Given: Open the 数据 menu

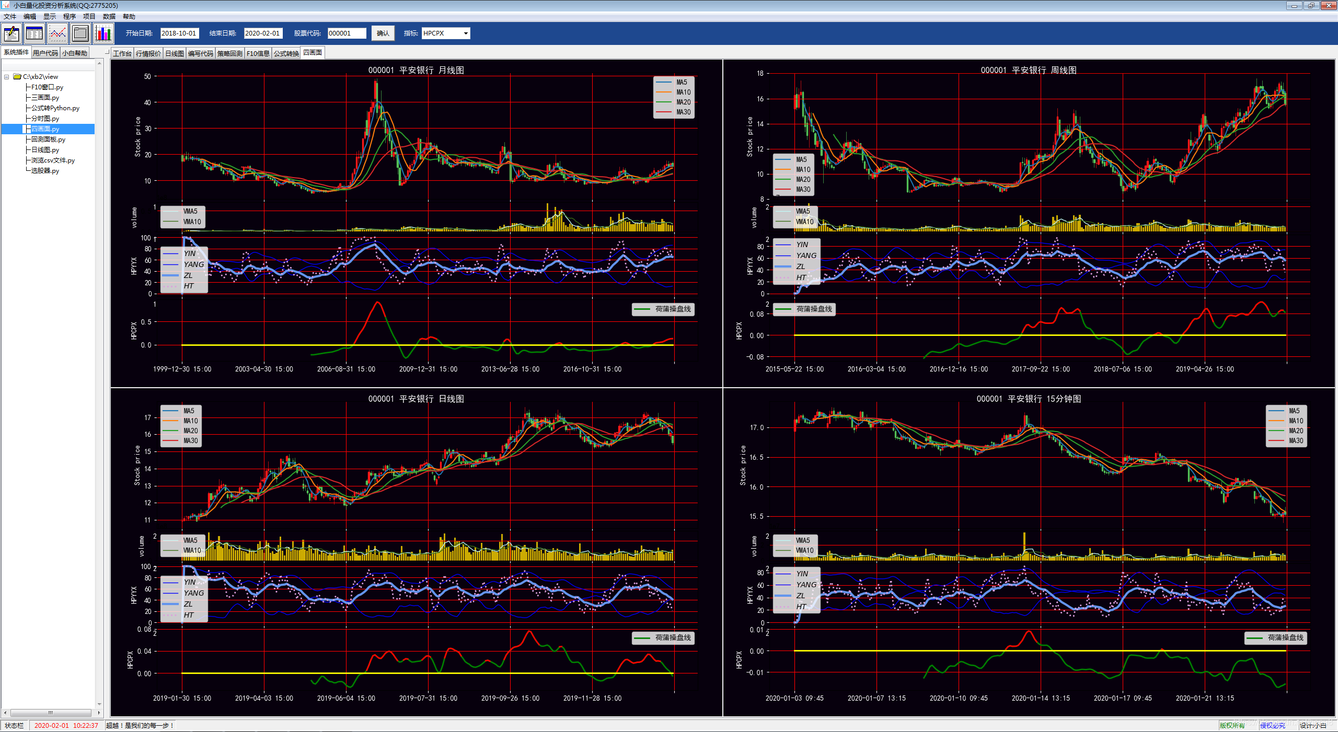Looking at the screenshot, I should 109,17.
